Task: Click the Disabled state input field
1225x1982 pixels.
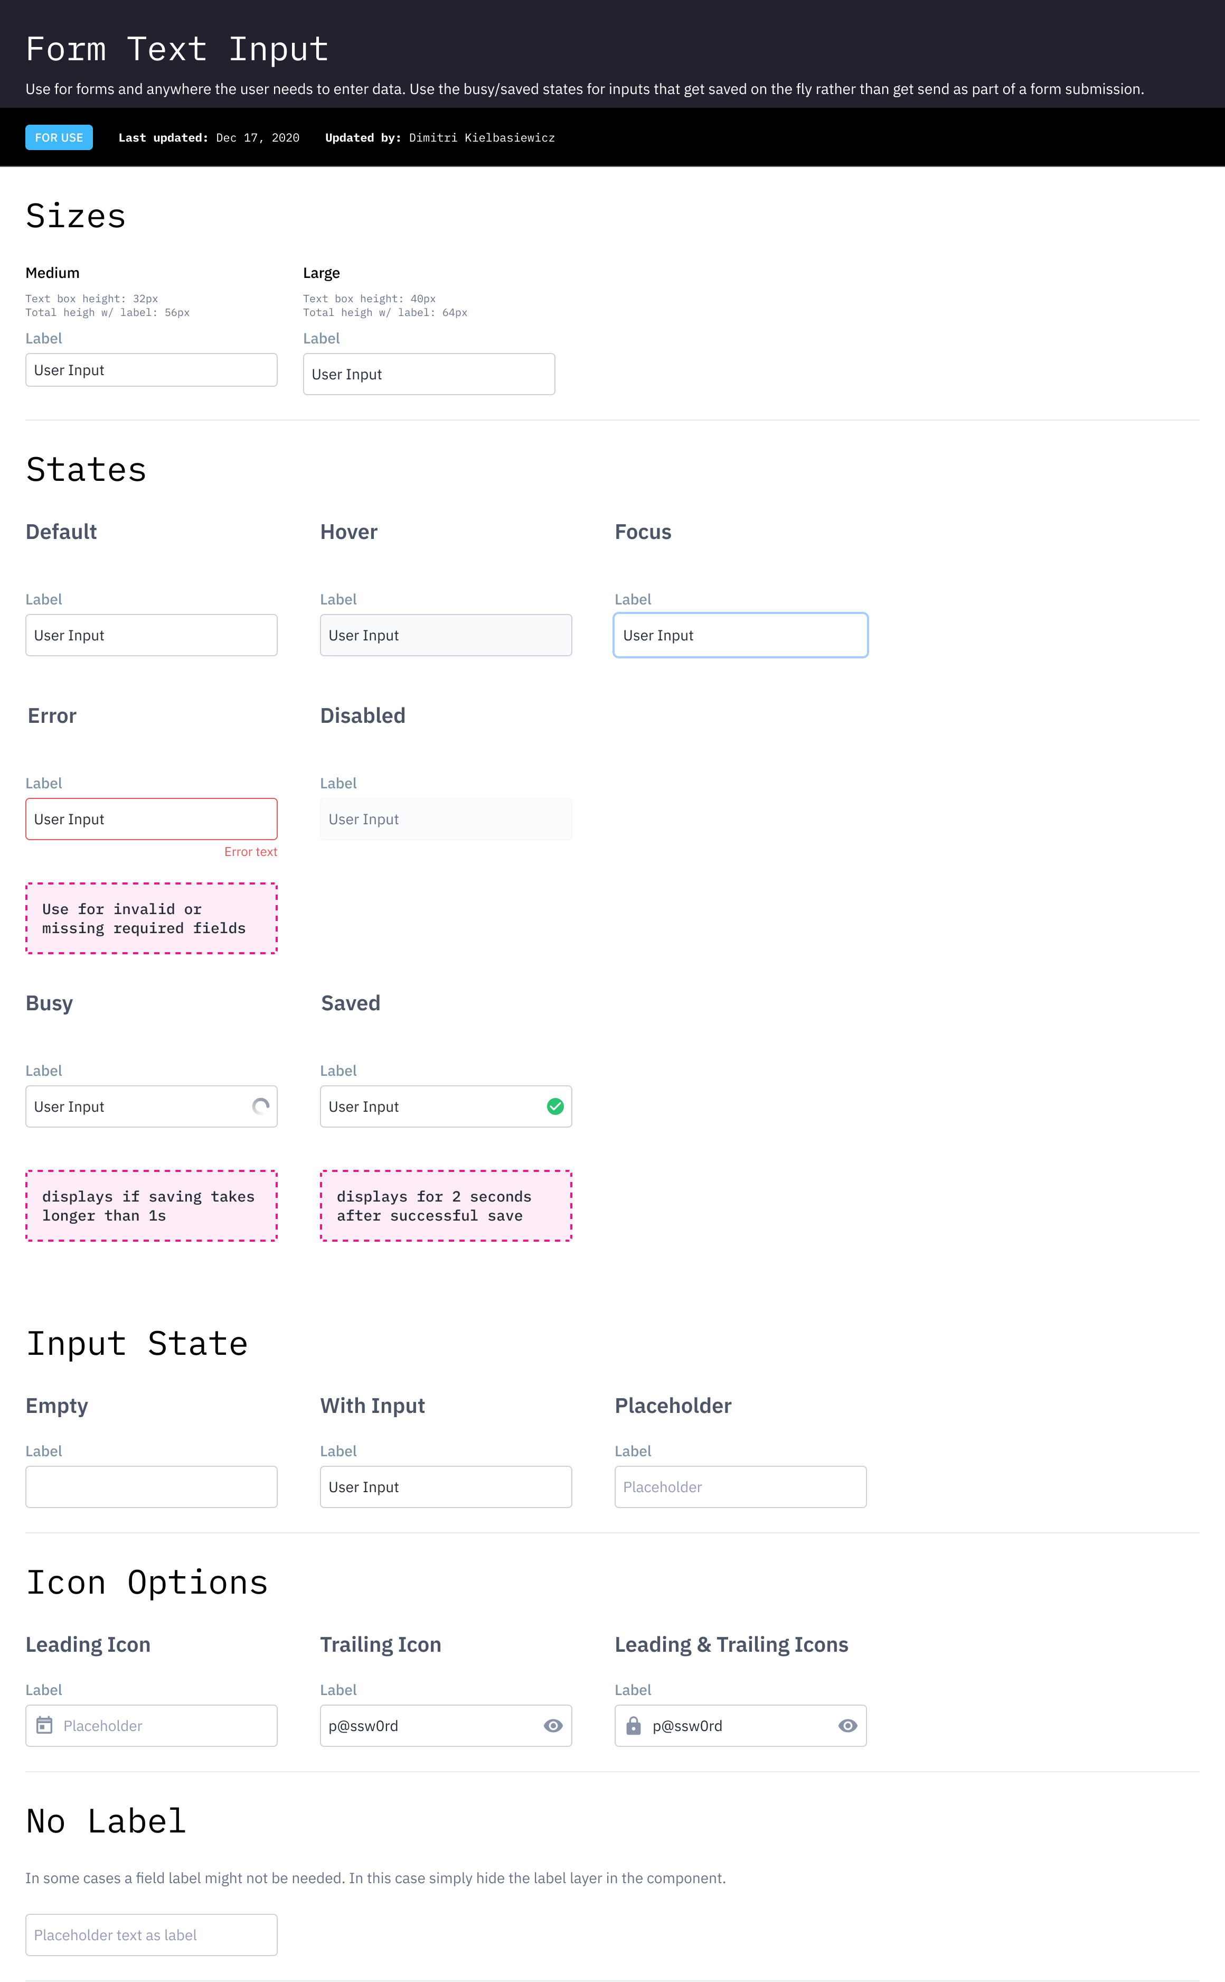Action: pos(446,818)
